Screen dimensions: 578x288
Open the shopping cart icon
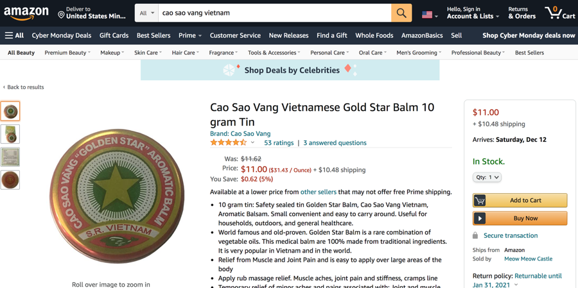pos(559,13)
